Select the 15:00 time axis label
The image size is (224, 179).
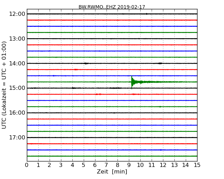[x=17, y=88]
